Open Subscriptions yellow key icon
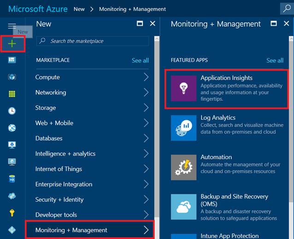This screenshot has height=239, width=294. [x=12, y=213]
